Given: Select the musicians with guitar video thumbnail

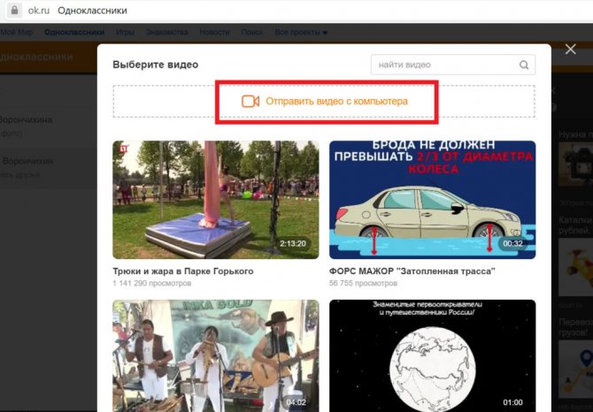Looking at the screenshot, I should tap(216, 355).
